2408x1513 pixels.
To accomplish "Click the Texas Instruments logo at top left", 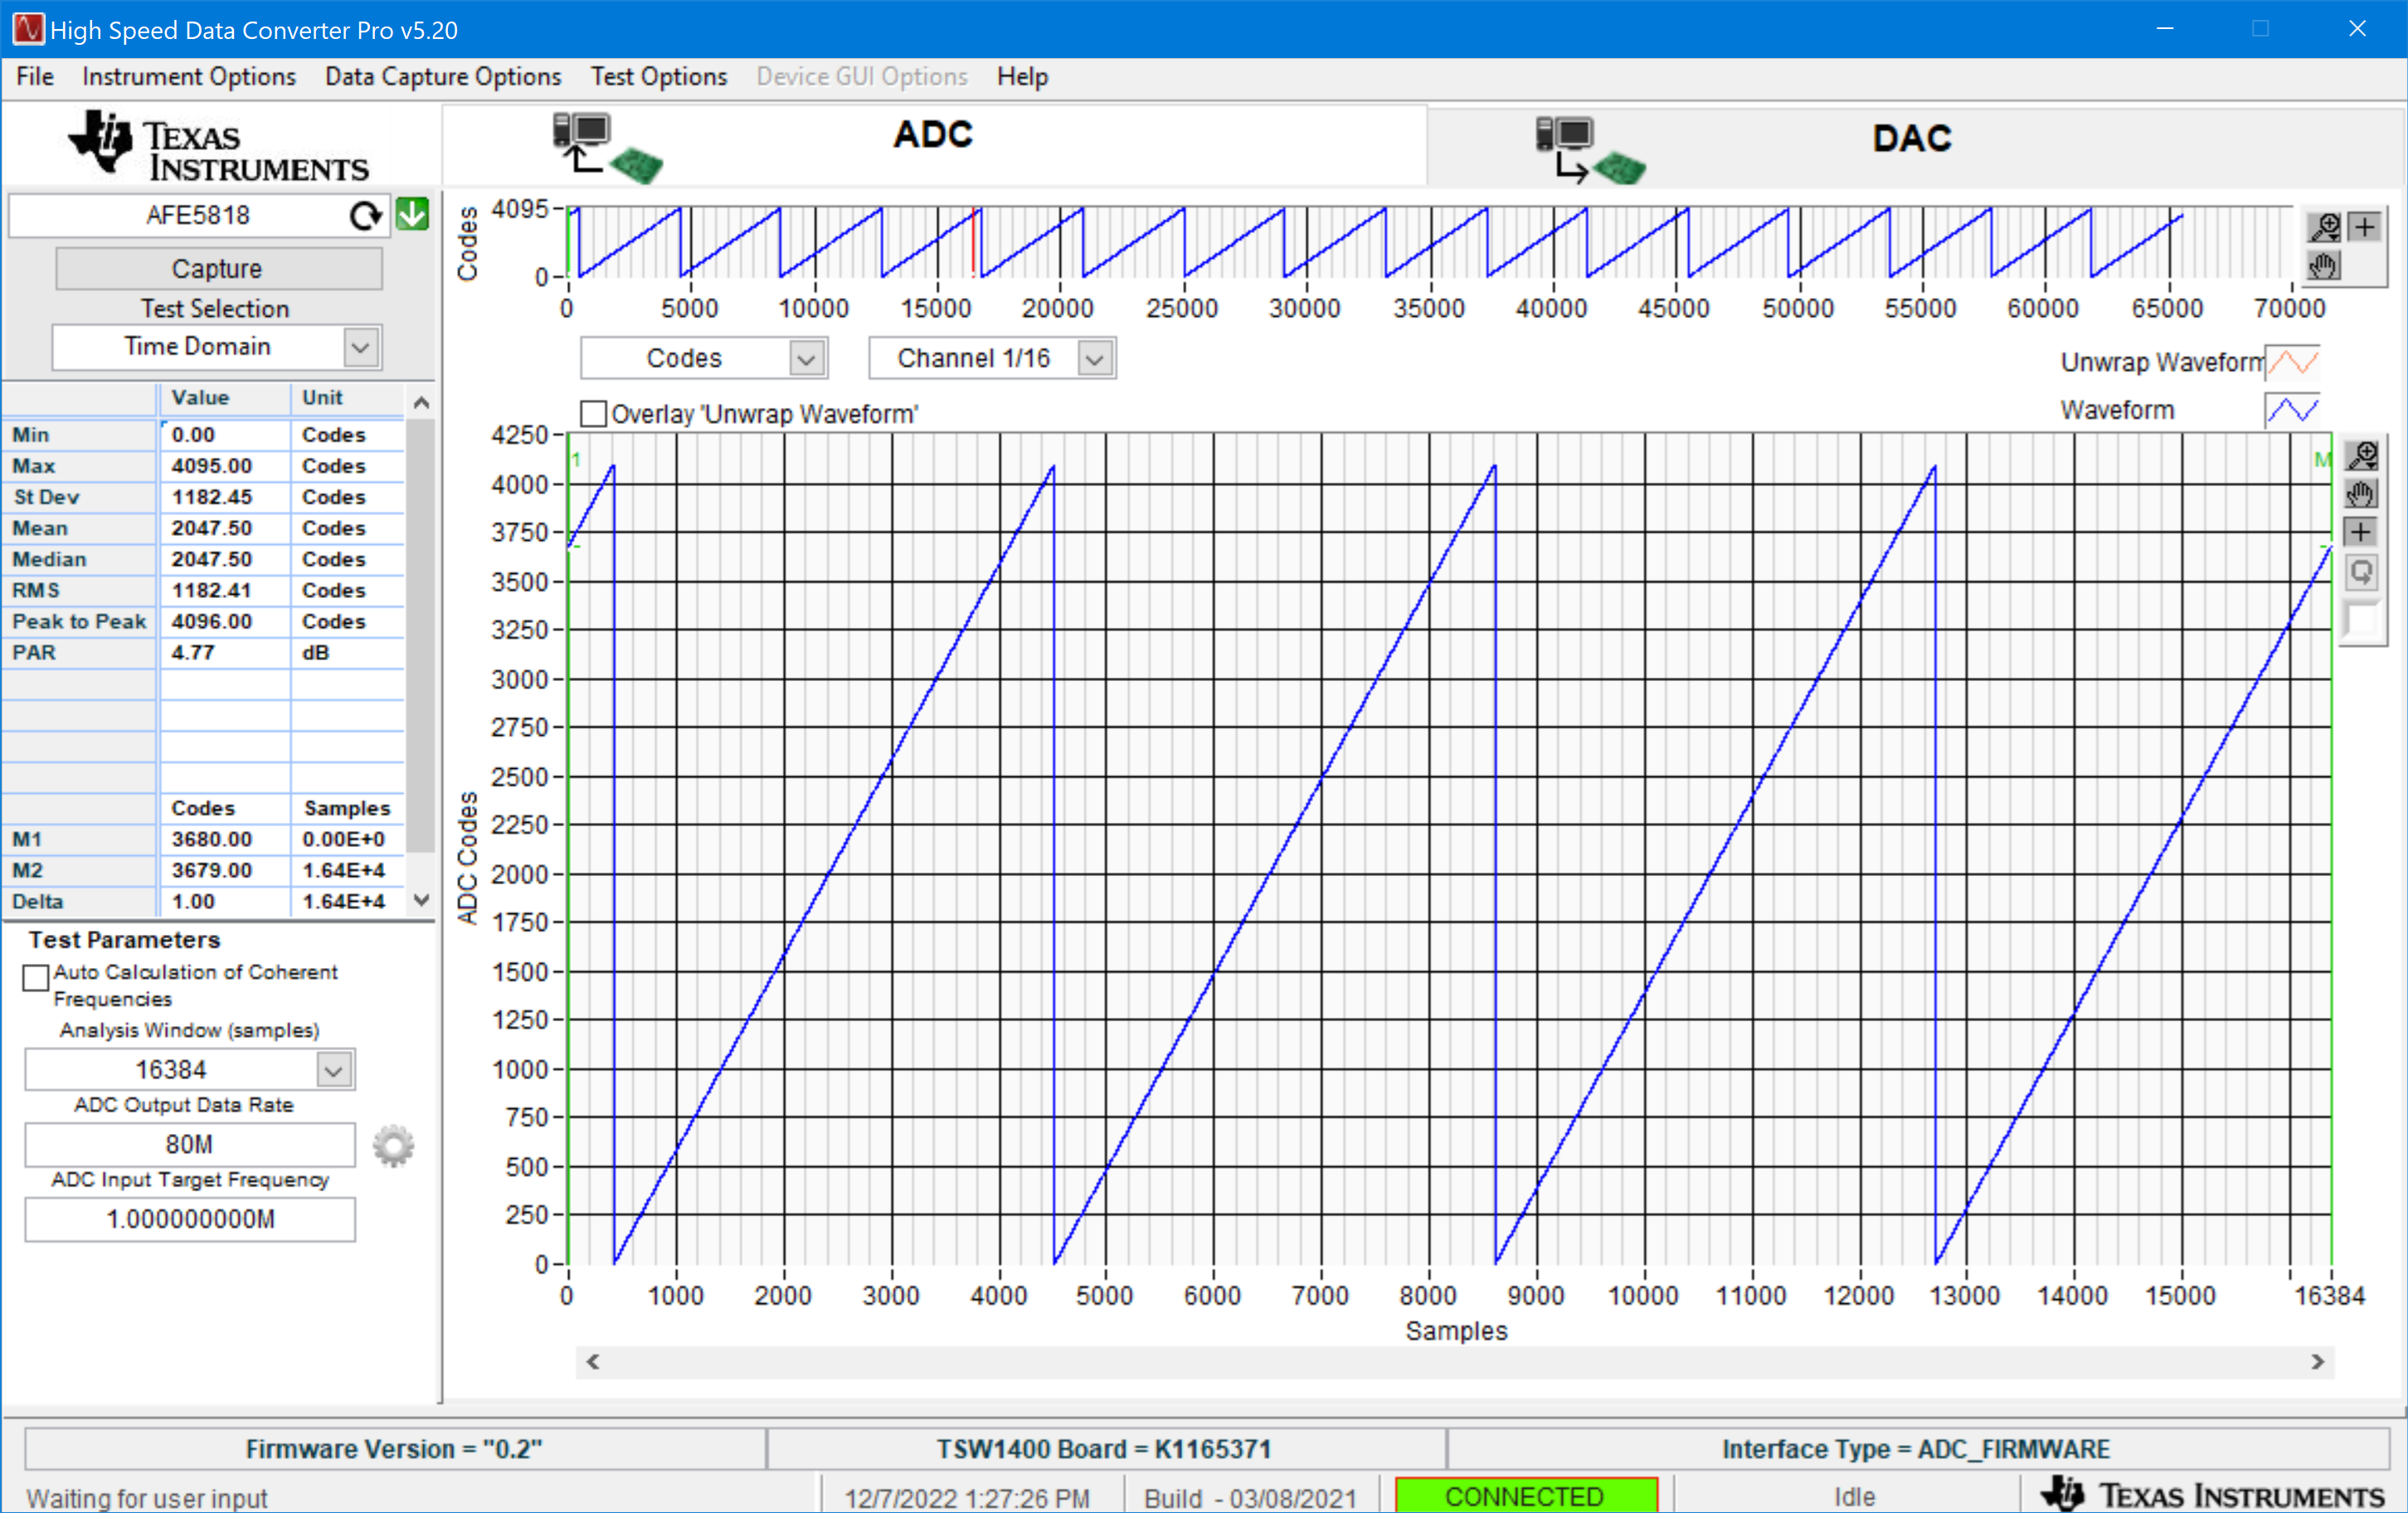I will point(218,147).
